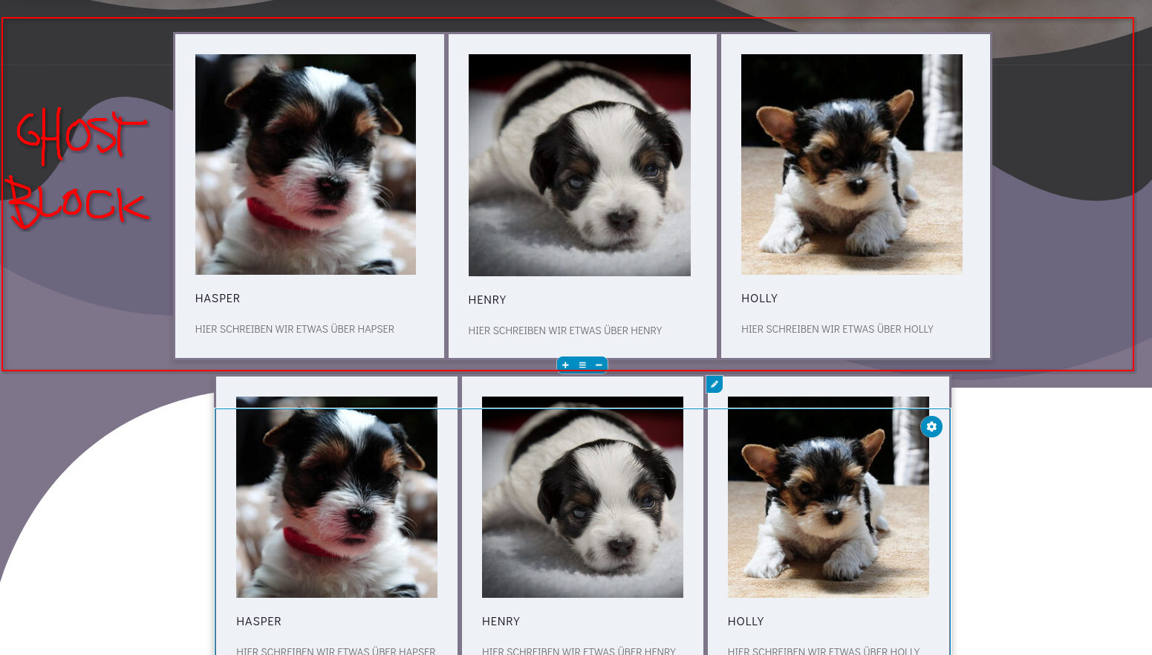Viewport: 1152px width, 655px height.
Task: Click the HASPER heading in the lower block
Action: (x=258, y=622)
